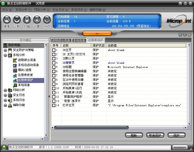Tick the checkbox for IE搜索页
This screenshot has width=194, height=152.
tap(54, 63)
